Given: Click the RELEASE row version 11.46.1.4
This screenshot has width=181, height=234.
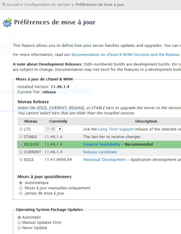Looking at the screenshot, I should click(x=53, y=144).
